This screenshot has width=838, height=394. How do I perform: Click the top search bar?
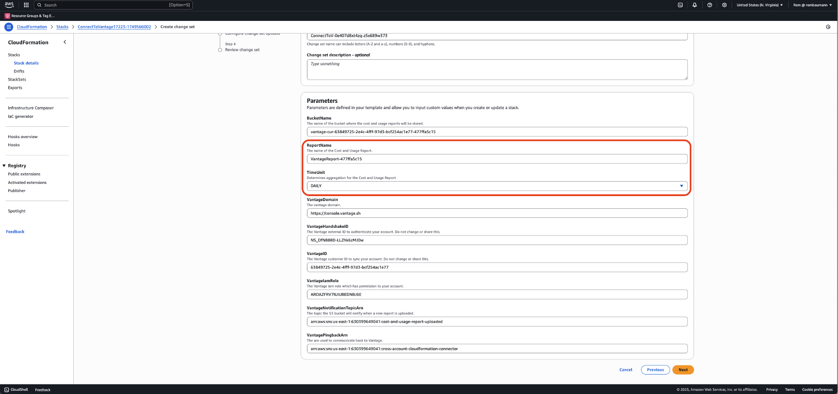(113, 5)
